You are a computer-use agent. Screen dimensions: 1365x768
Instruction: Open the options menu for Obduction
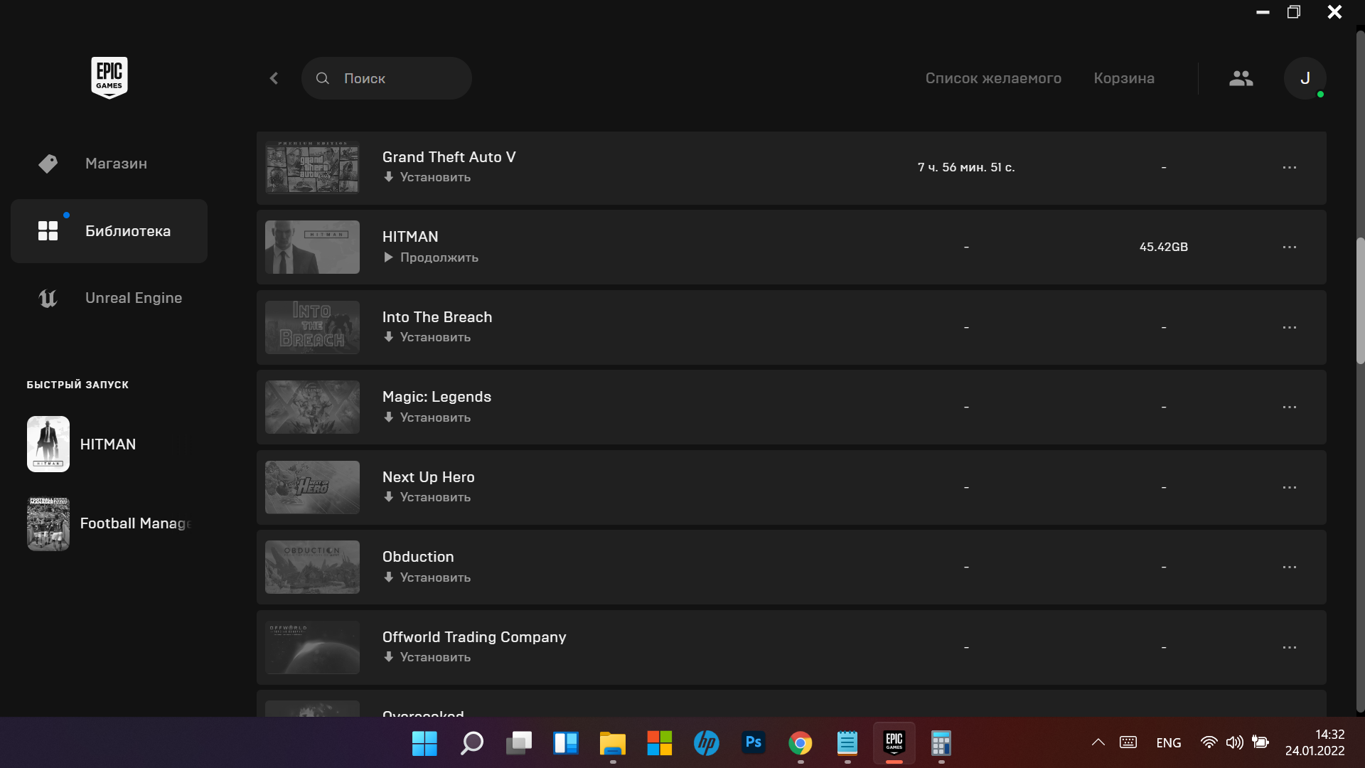pyautogui.click(x=1289, y=567)
